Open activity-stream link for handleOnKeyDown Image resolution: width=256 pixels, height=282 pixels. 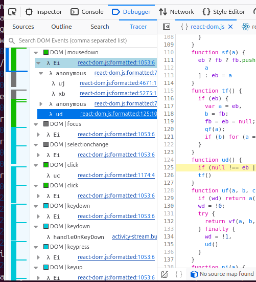click(134, 236)
